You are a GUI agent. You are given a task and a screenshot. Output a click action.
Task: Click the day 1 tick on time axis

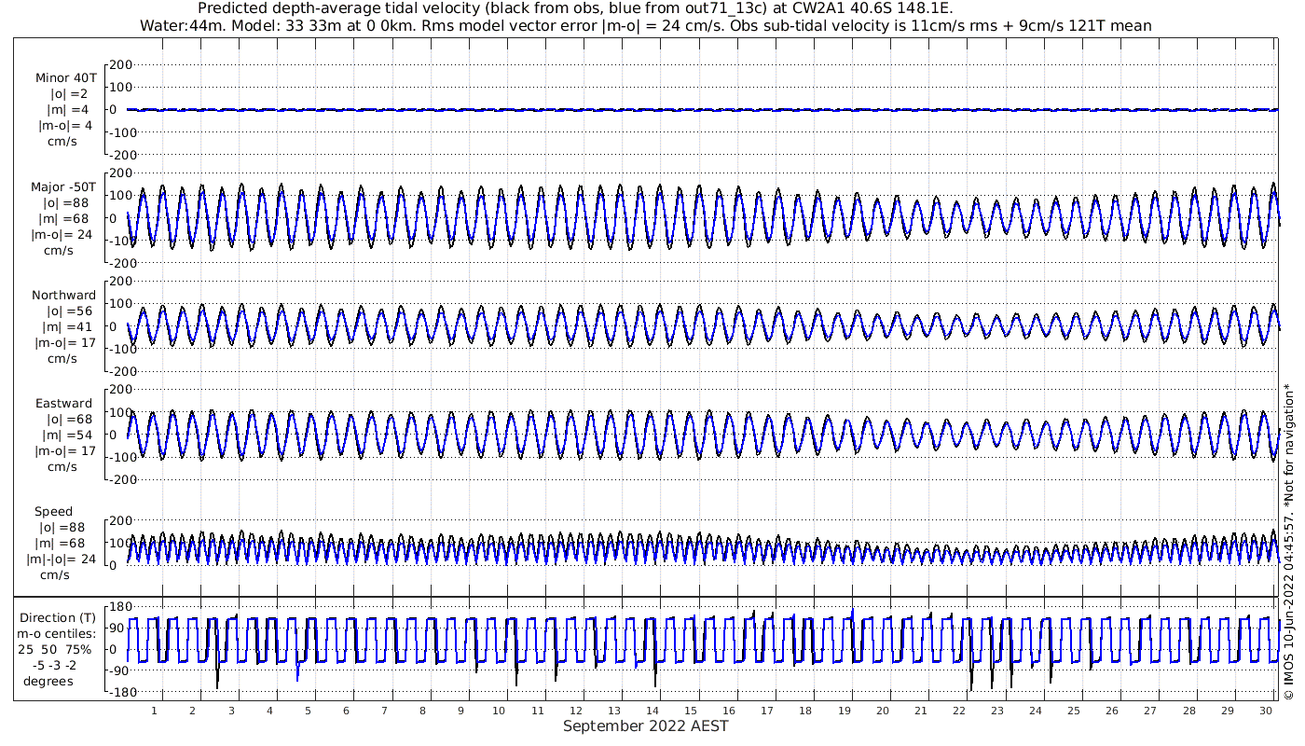click(155, 711)
